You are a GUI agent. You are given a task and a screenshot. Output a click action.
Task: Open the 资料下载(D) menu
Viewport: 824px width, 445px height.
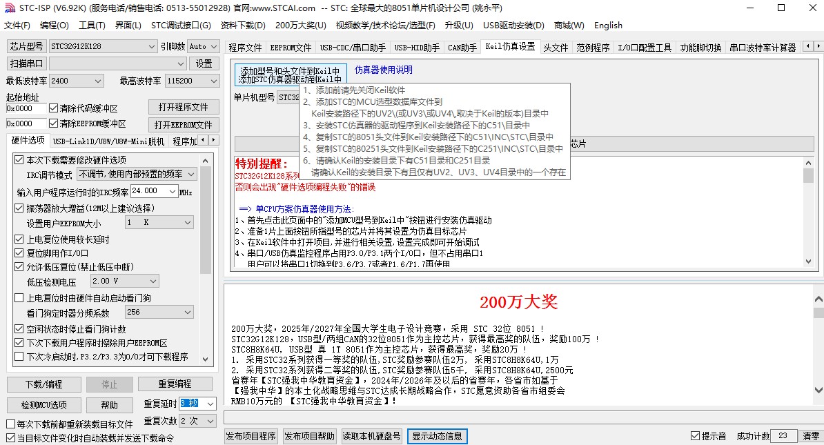click(243, 26)
